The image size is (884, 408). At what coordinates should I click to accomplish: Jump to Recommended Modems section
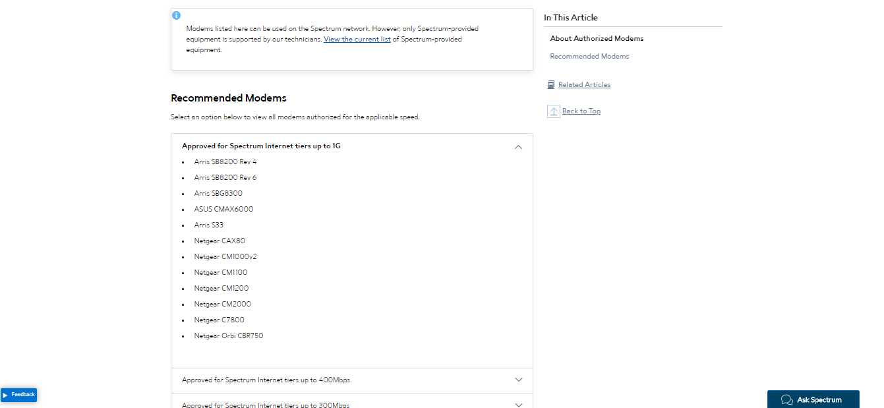(x=589, y=56)
